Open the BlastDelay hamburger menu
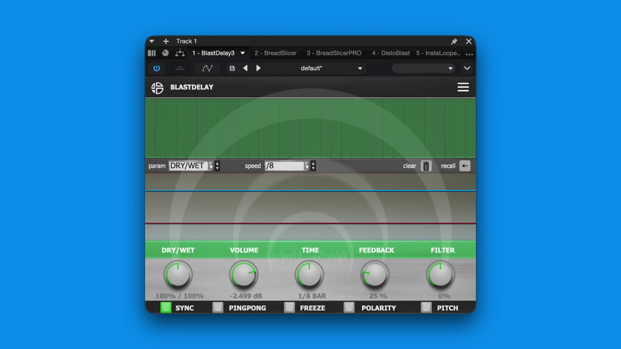Viewport: 621px width, 349px height. [463, 87]
